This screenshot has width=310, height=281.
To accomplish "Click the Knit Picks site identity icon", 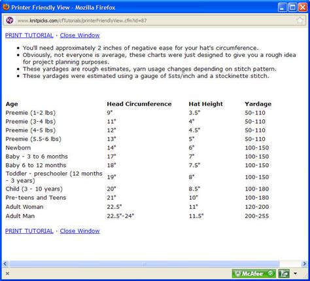I will 10,20.
